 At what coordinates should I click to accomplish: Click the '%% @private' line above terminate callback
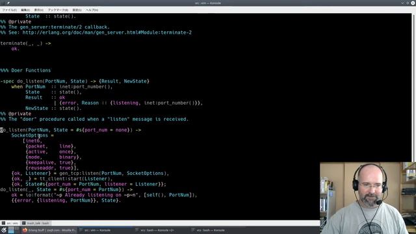click(x=16, y=21)
